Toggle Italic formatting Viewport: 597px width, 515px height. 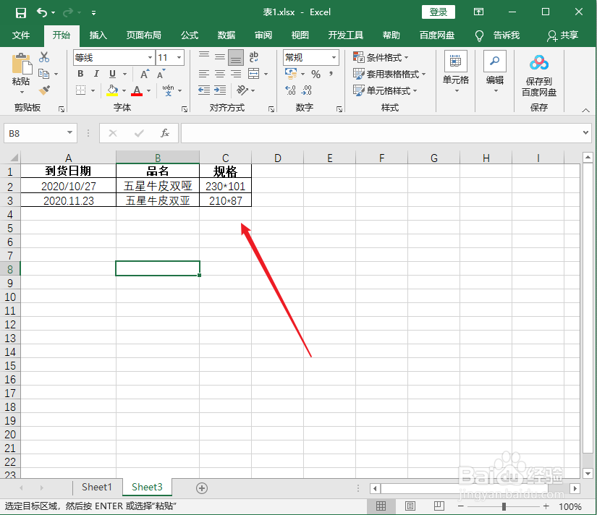pos(96,74)
